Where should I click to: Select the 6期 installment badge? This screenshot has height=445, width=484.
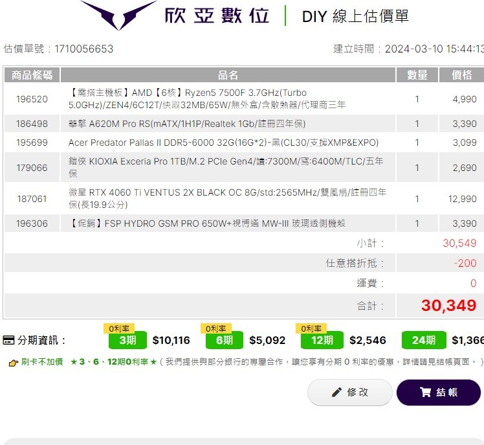click(x=225, y=340)
